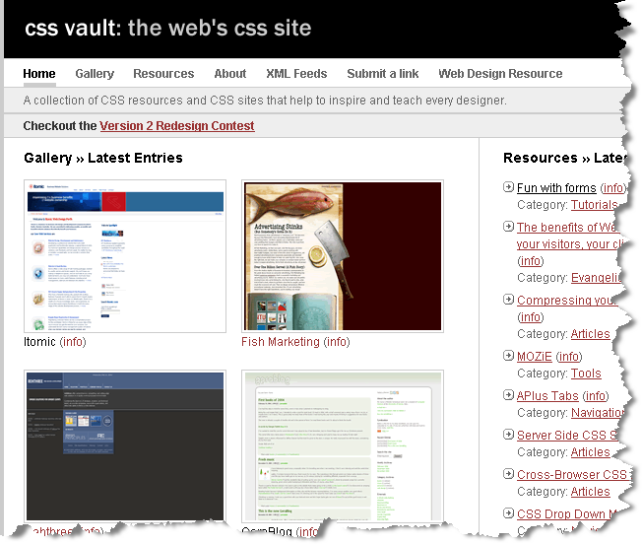Open info link for Itomic
Image resolution: width=642 pixels, height=544 pixels.
point(73,342)
